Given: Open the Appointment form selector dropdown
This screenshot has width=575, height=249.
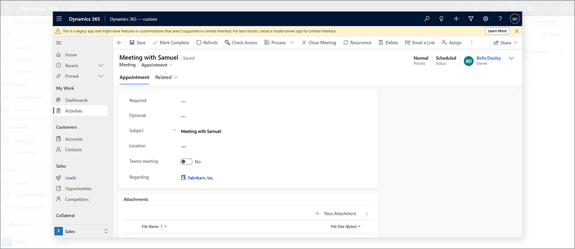Looking at the screenshot, I should (157, 65).
